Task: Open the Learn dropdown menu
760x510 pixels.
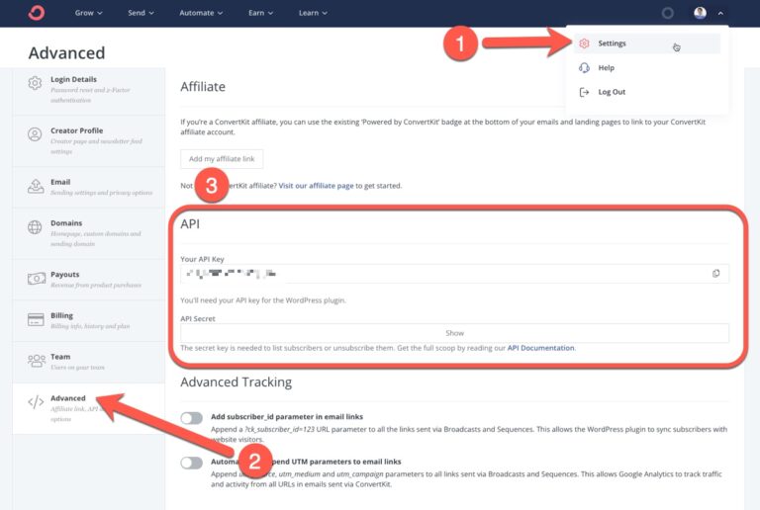Action: 313,13
